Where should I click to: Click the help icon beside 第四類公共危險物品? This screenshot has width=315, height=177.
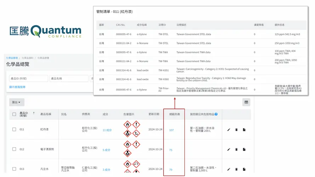216,114
